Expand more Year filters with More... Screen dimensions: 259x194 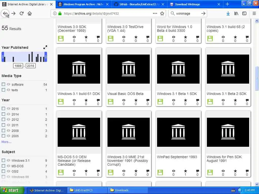coord(6,142)
